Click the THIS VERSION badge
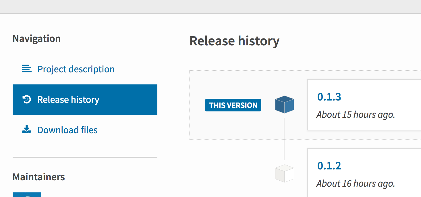Screen dimensions: 421x197 coord(233,105)
